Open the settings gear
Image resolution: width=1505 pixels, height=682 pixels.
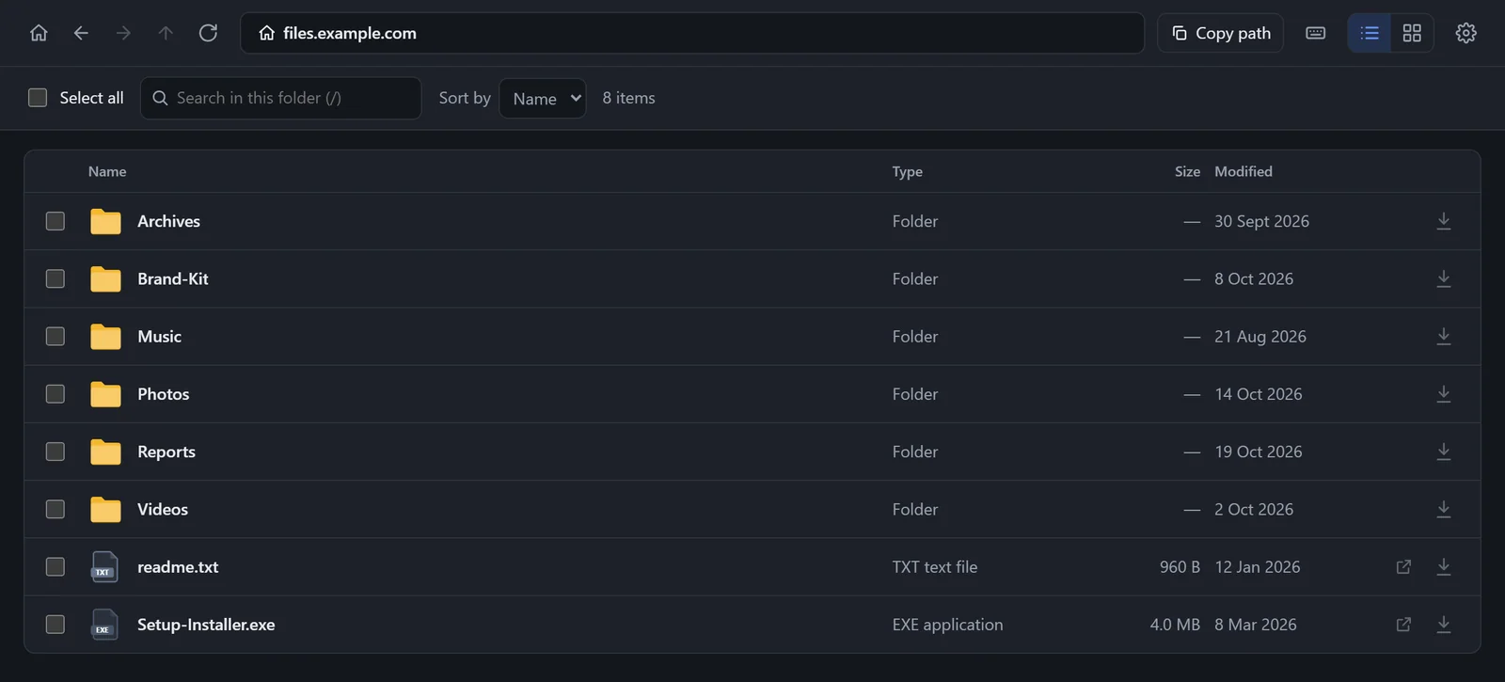click(x=1465, y=33)
